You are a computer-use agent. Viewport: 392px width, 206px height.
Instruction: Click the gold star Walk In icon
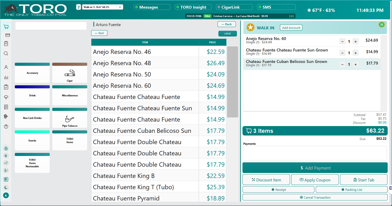coord(251,27)
